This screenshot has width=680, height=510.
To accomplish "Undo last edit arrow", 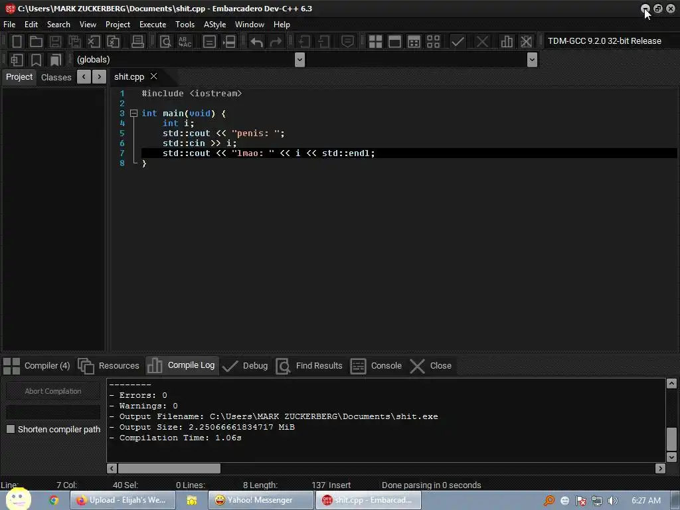I will (257, 42).
